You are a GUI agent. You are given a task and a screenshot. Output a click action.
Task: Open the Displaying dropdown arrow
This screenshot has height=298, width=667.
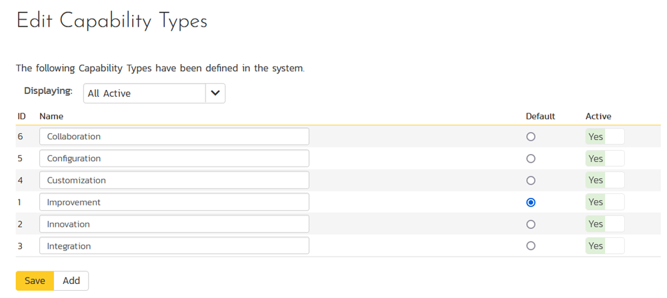(215, 93)
